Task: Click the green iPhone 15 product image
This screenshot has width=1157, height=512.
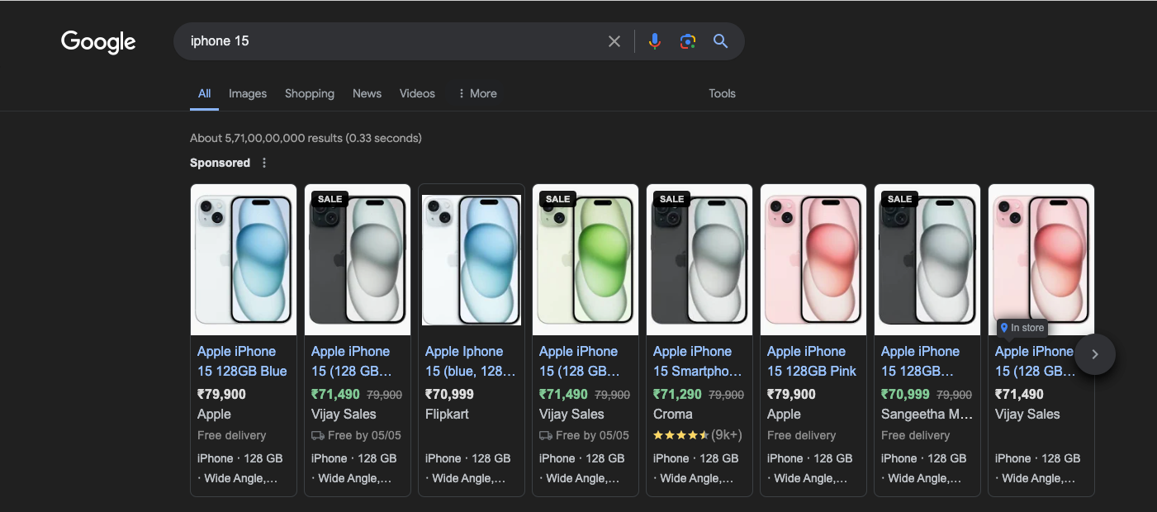Action: (x=586, y=259)
